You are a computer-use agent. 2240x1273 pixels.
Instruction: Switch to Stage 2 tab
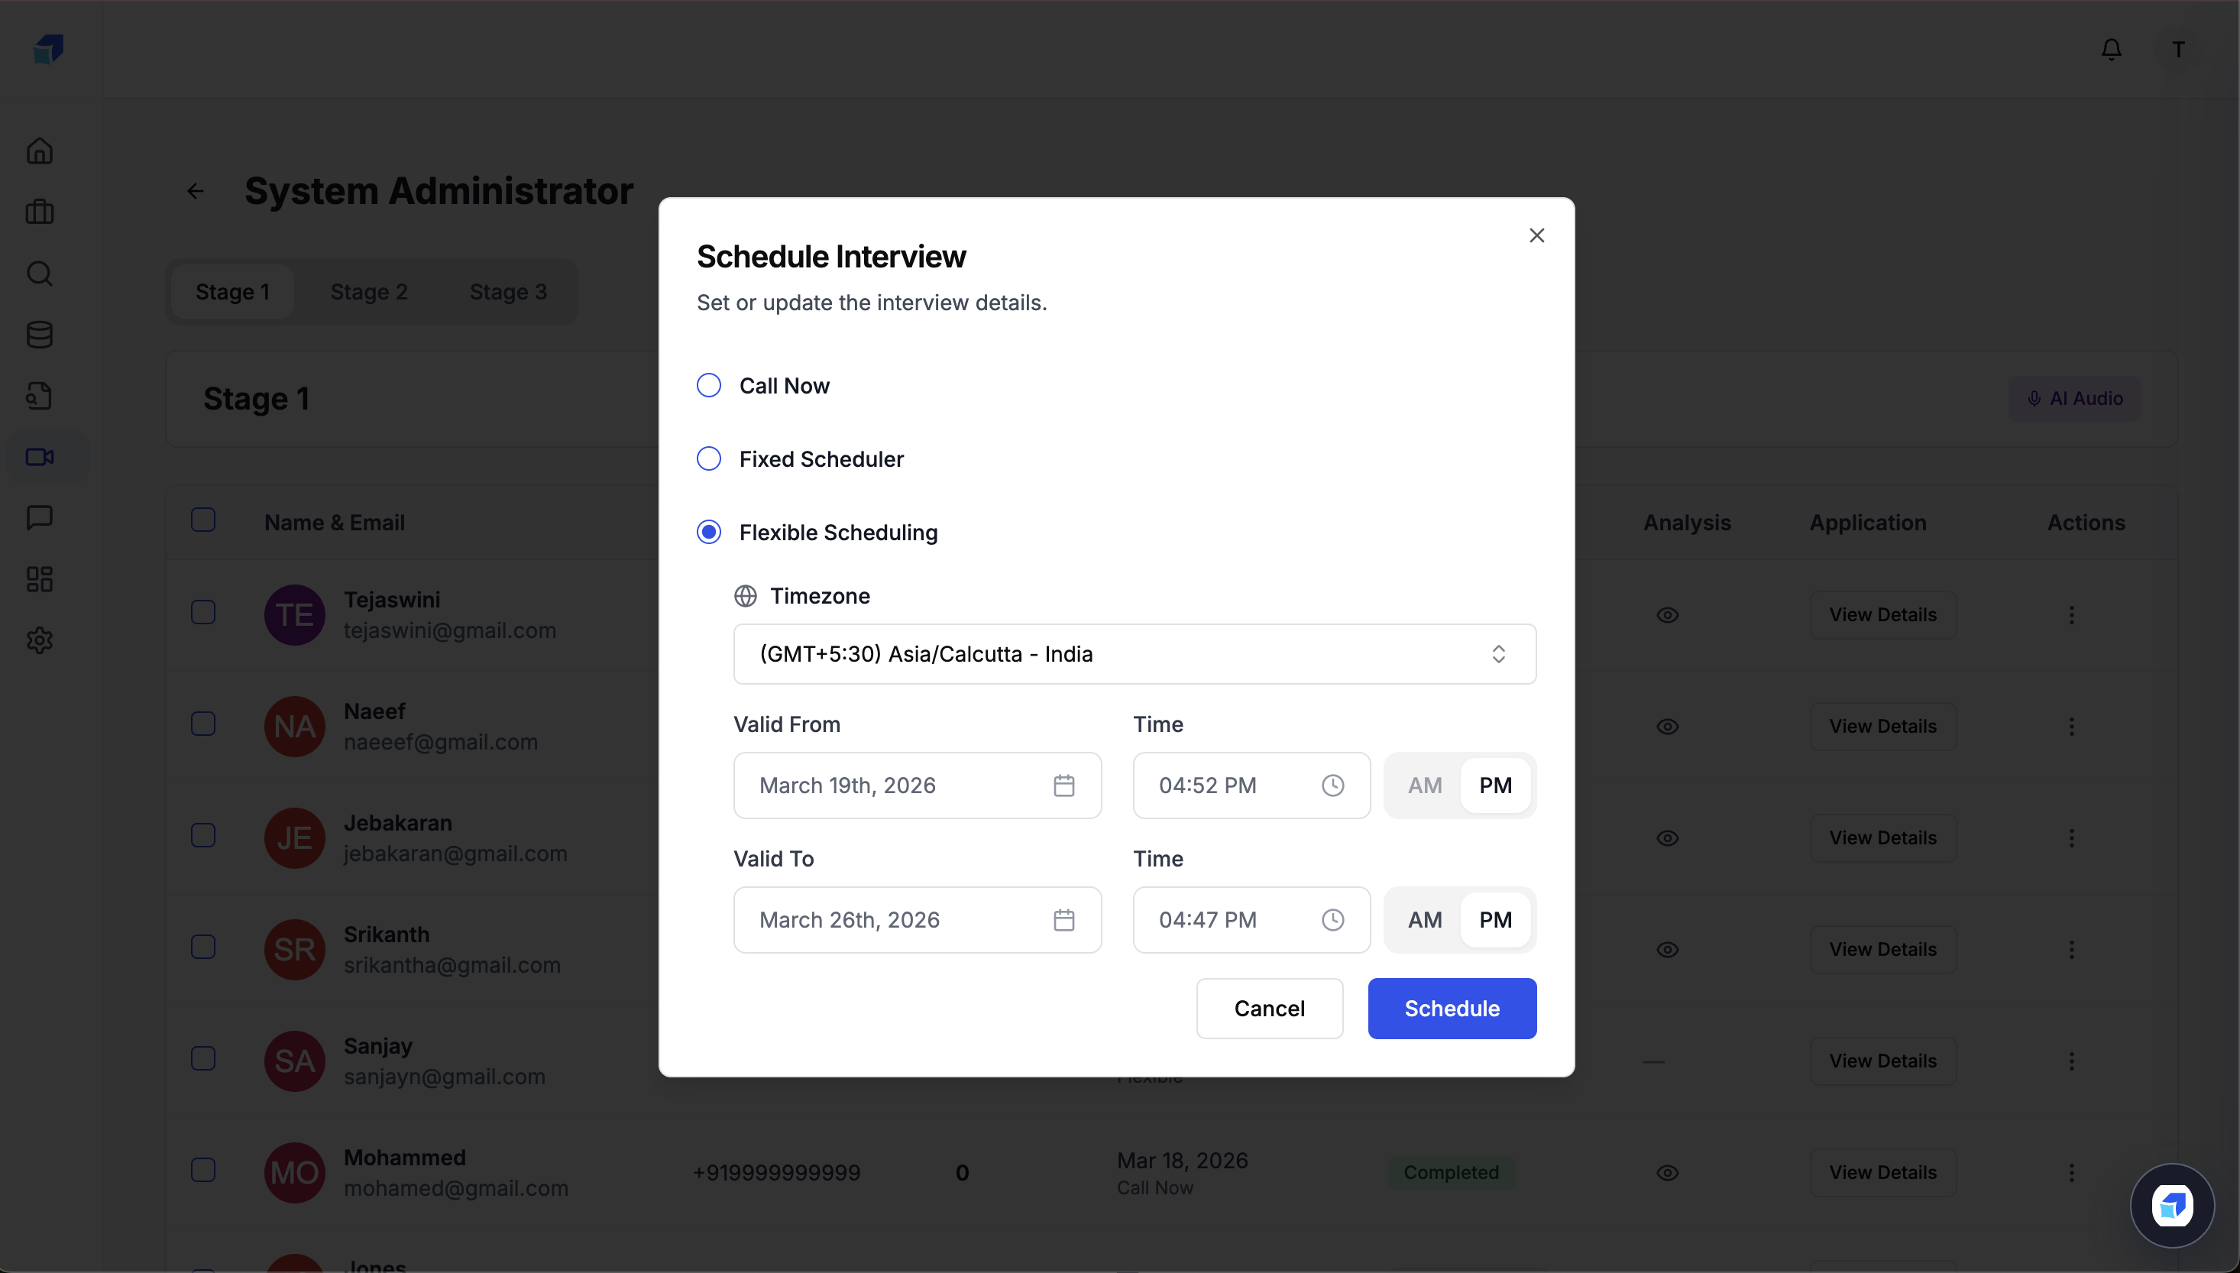click(x=369, y=292)
